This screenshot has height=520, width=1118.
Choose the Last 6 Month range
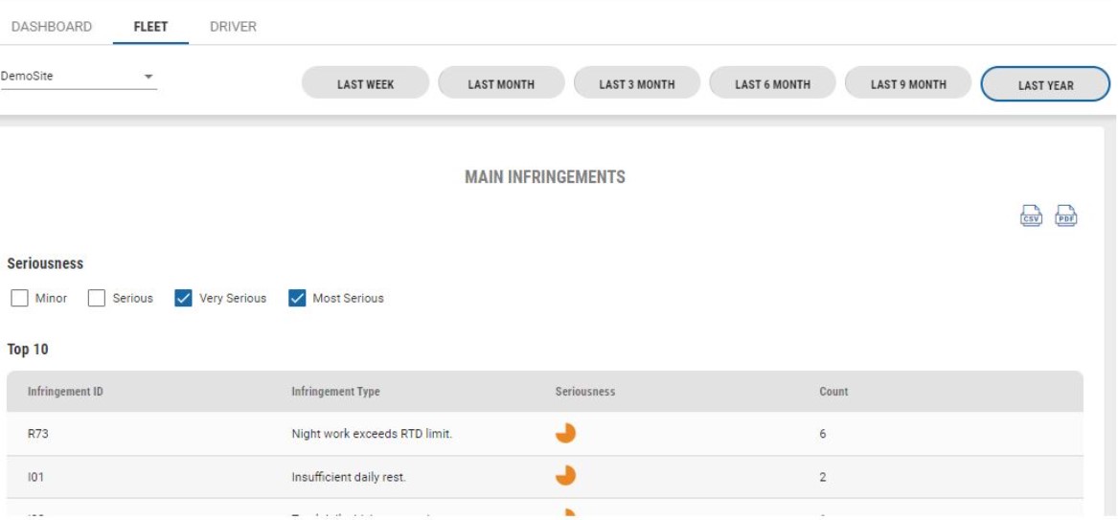tap(772, 84)
